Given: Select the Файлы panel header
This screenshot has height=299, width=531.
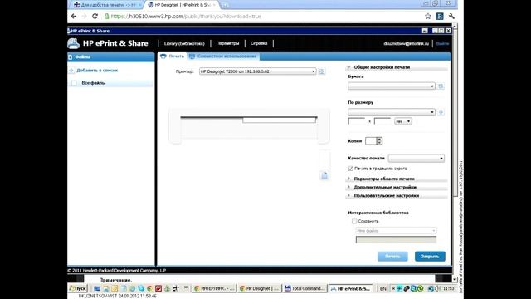Looking at the screenshot, I should [x=110, y=57].
